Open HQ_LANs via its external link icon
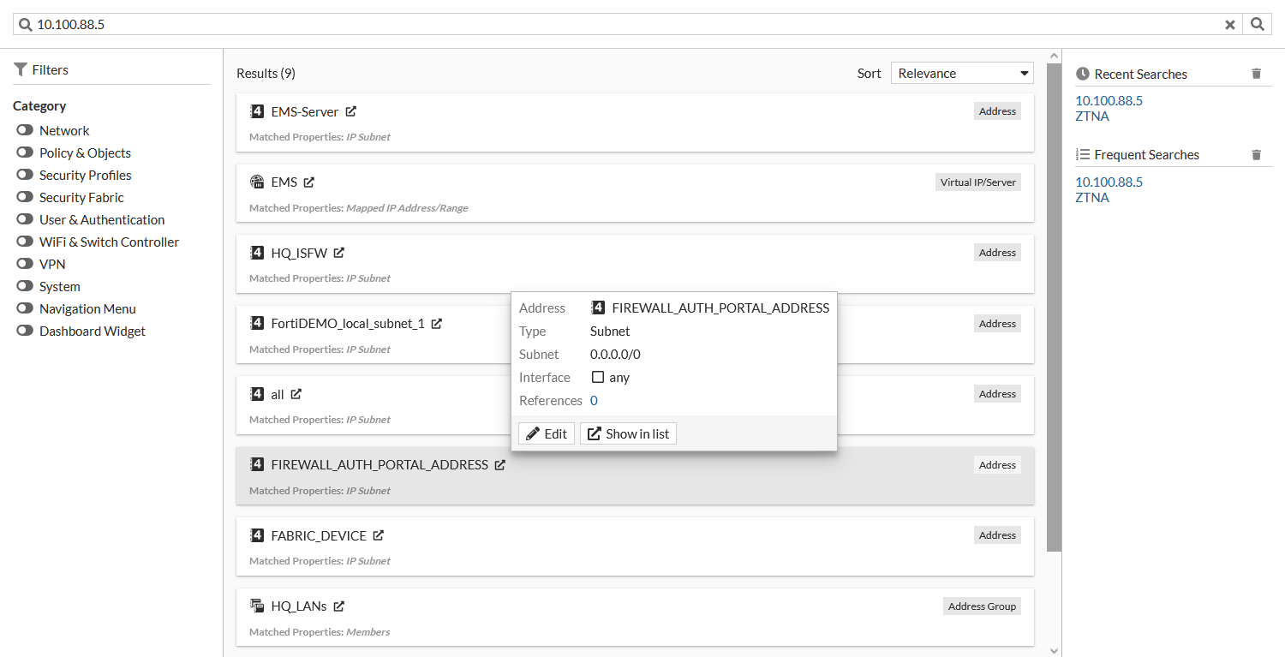The height and width of the screenshot is (657, 1285). click(339, 606)
